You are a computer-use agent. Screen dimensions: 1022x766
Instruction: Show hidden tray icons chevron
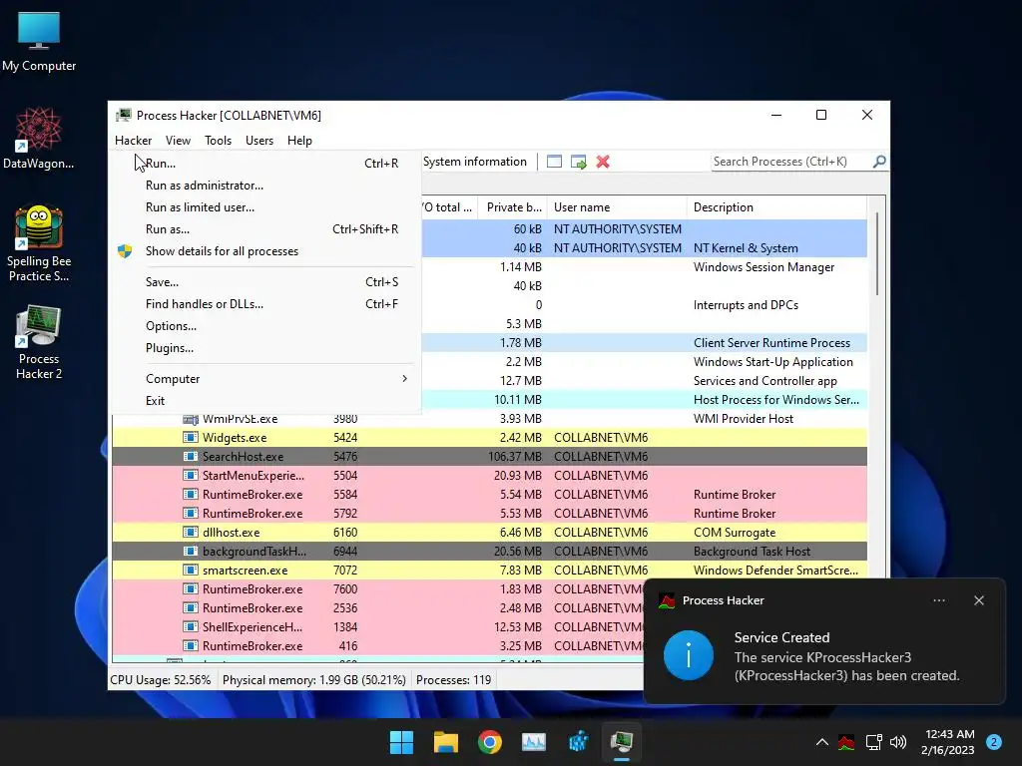(x=822, y=742)
